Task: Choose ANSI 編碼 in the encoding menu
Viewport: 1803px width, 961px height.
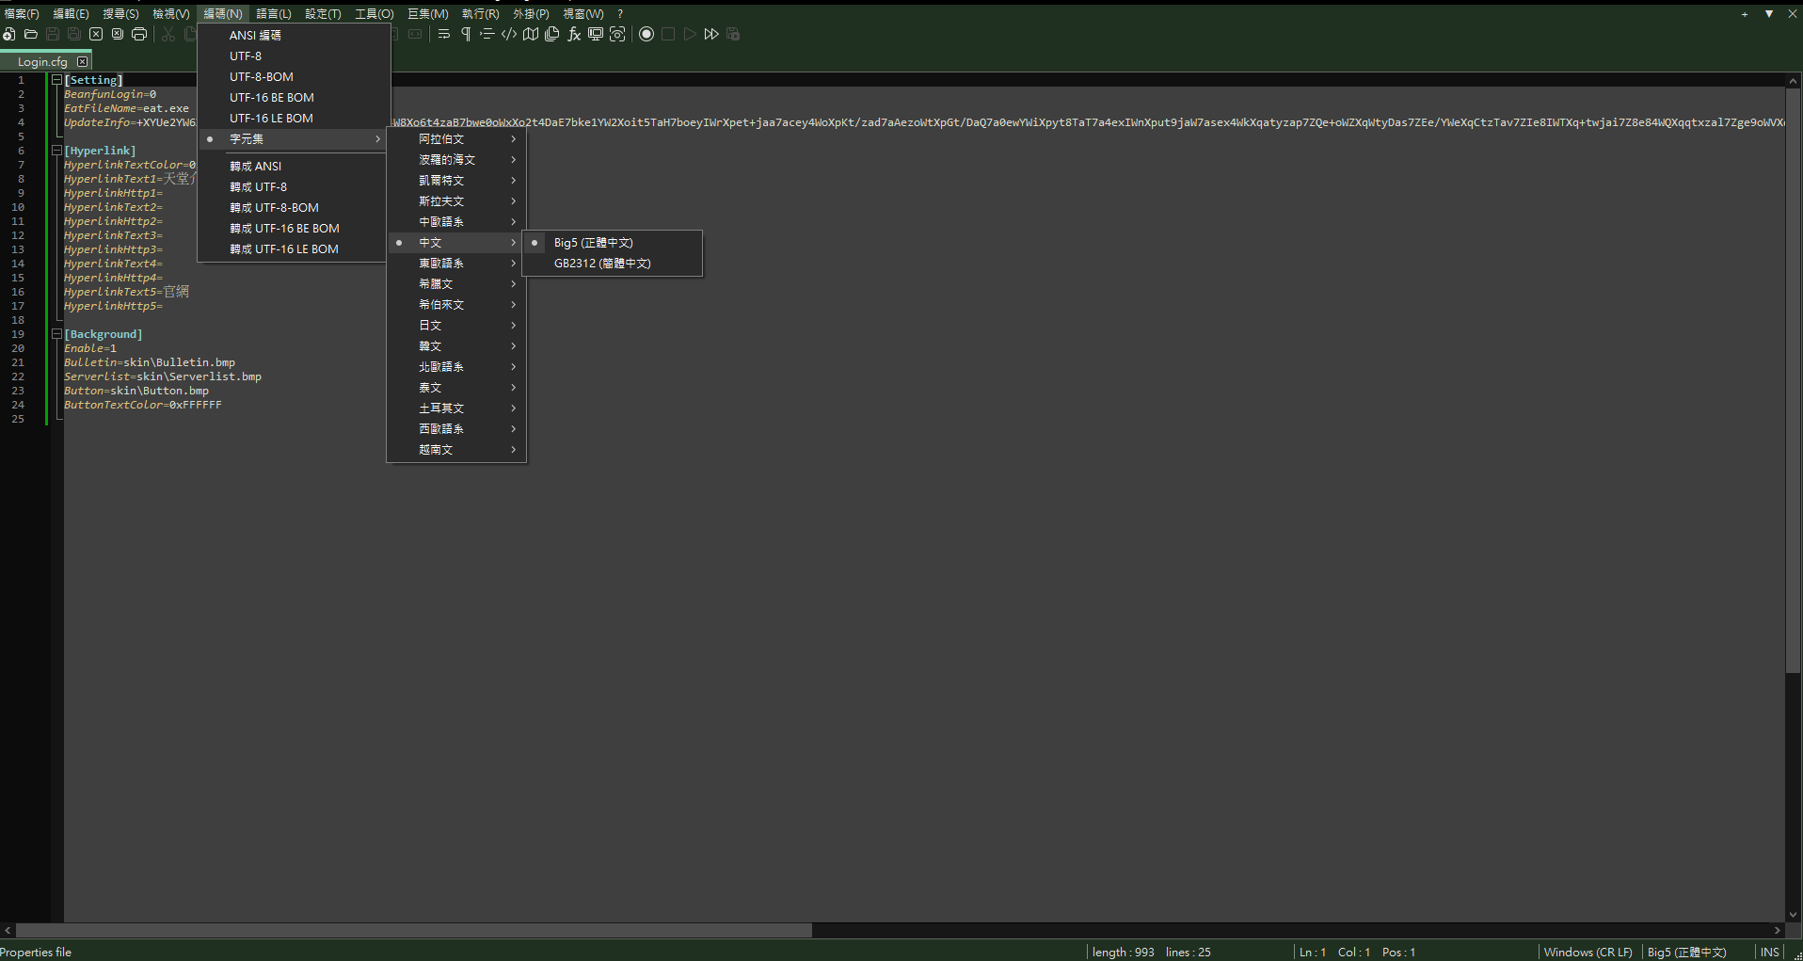Action: click(x=294, y=36)
